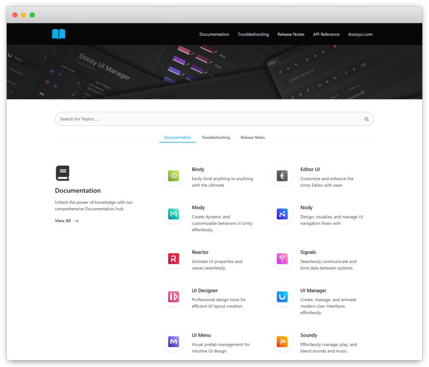Open Troubleshooting from the top menu bar
429x367 pixels.
pyautogui.click(x=253, y=34)
